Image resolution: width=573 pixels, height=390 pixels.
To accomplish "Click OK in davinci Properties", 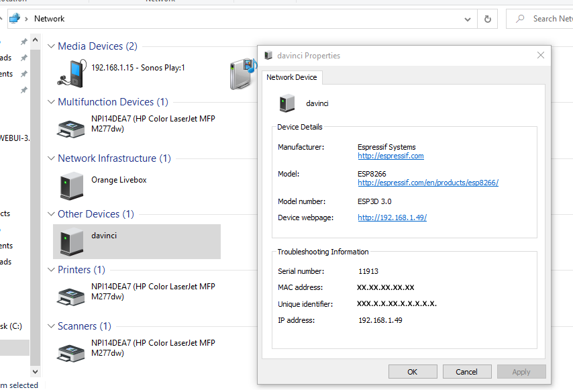I will [x=413, y=372].
